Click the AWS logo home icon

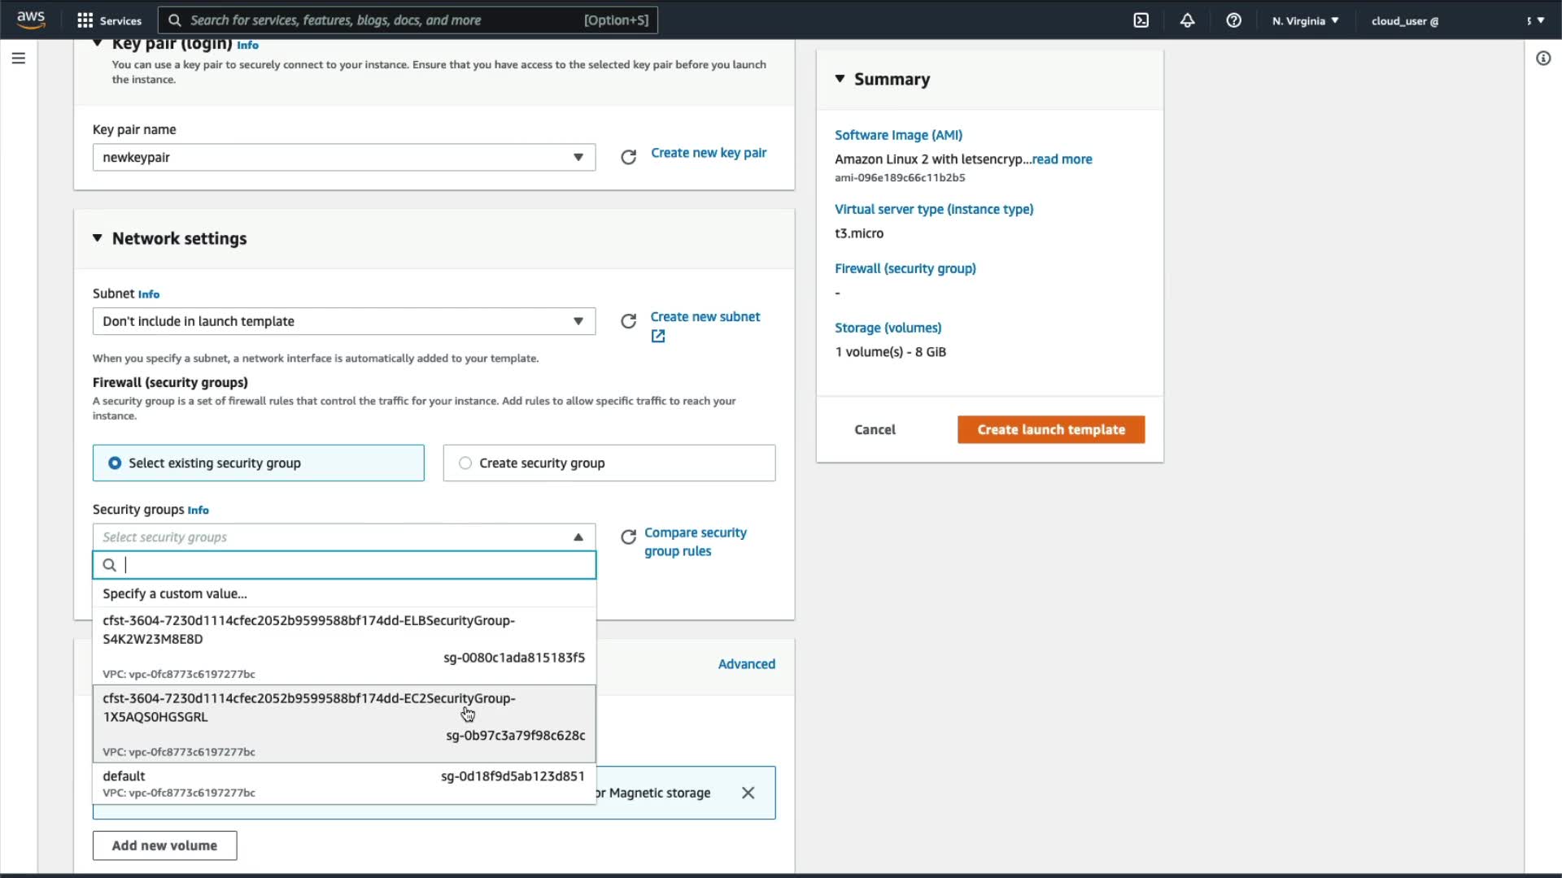tap(31, 20)
